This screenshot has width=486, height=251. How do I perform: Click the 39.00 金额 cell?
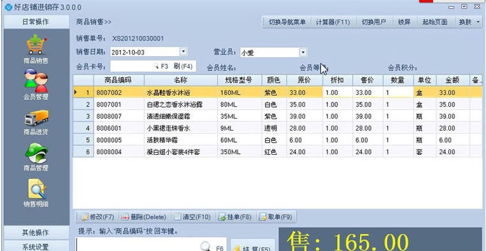tap(453, 116)
